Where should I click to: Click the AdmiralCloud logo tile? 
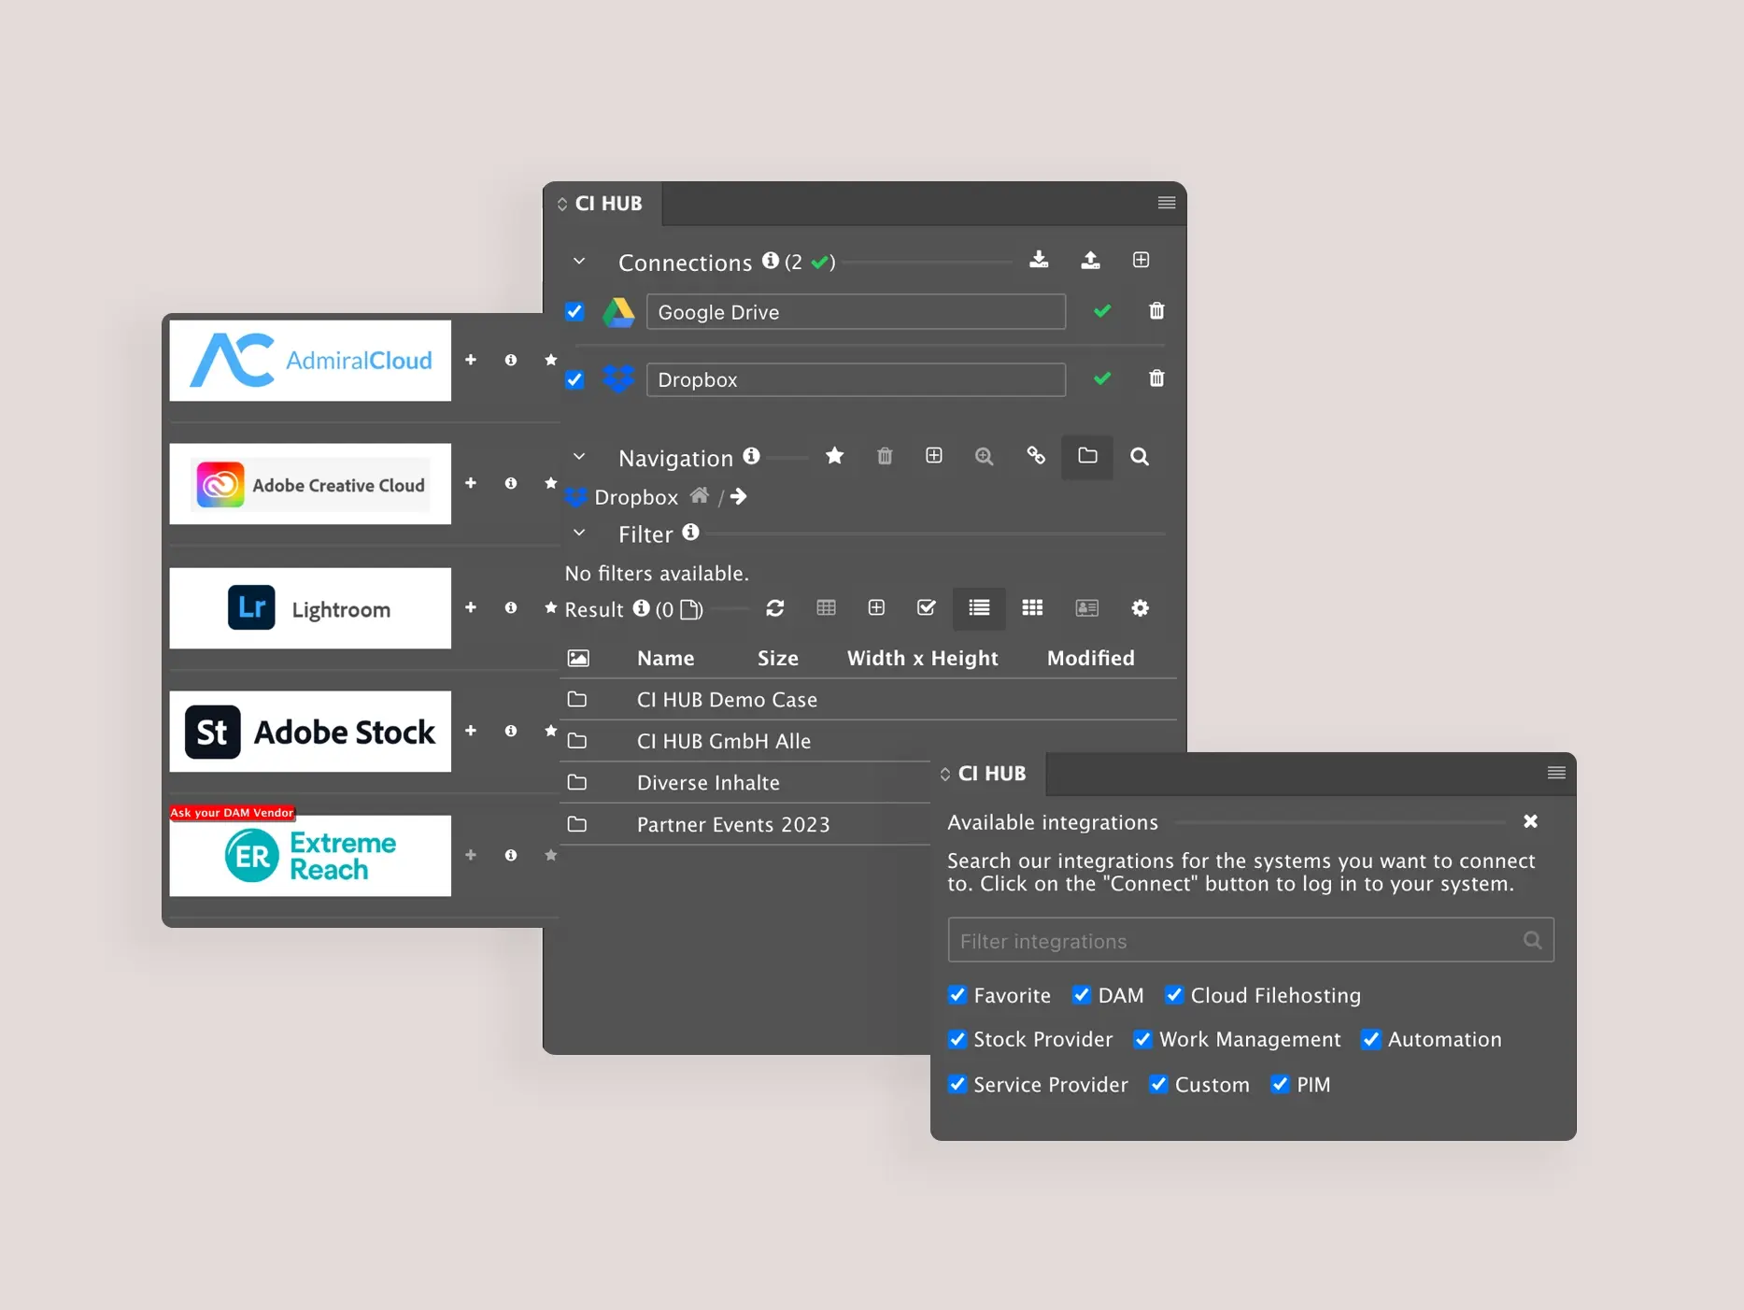point(310,361)
